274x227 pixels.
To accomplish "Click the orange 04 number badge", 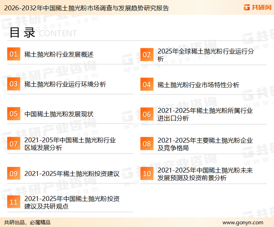I will point(147,84).
